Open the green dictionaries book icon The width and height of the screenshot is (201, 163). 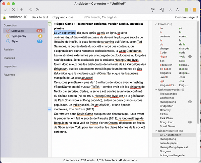(x=186, y=10)
